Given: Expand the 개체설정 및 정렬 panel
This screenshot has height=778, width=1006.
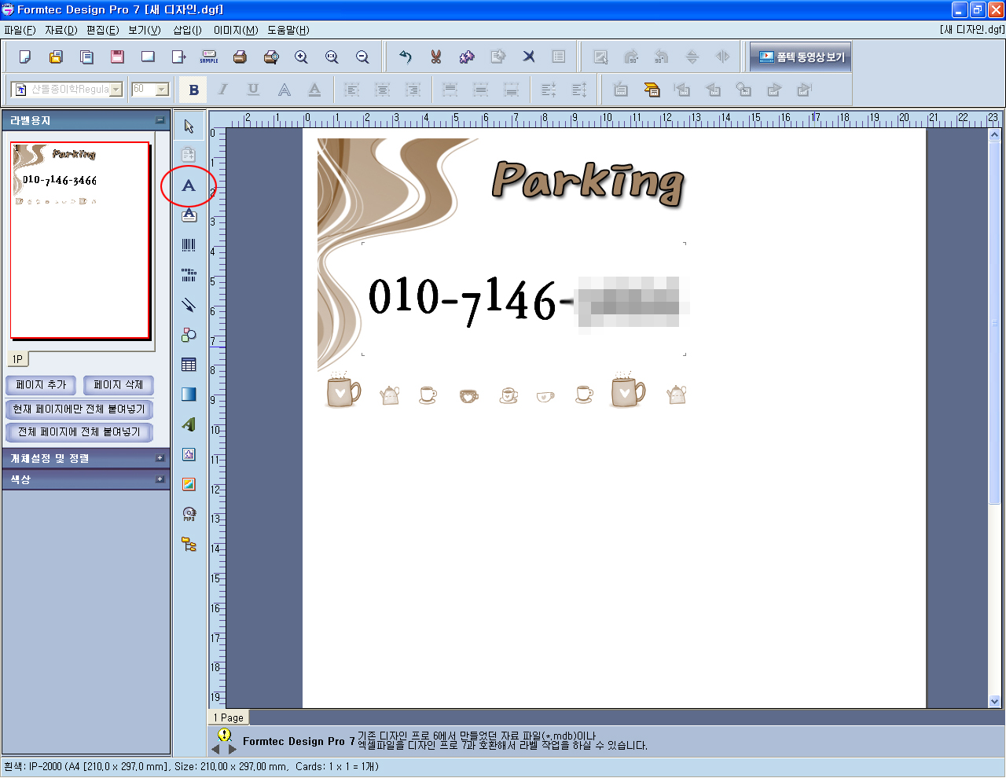Looking at the screenshot, I should tap(160, 458).
